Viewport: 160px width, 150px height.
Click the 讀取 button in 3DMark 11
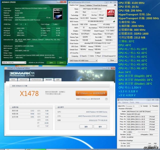point(86,127)
